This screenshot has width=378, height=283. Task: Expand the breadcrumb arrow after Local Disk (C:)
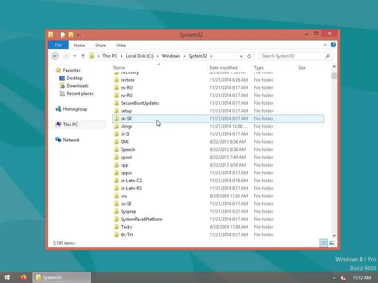click(x=158, y=56)
